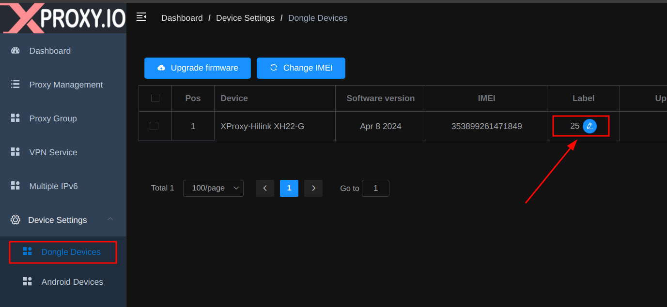This screenshot has height=307, width=667.
Task: Click the XProxy.io logo
Action: [x=63, y=18]
